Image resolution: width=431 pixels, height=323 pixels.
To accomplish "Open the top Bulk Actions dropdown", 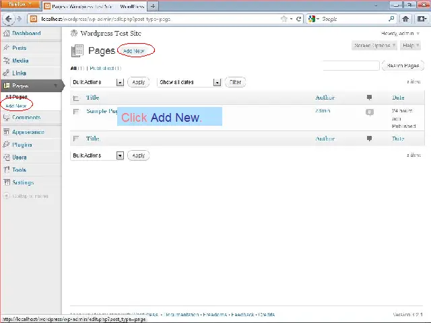I will tap(97, 82).
